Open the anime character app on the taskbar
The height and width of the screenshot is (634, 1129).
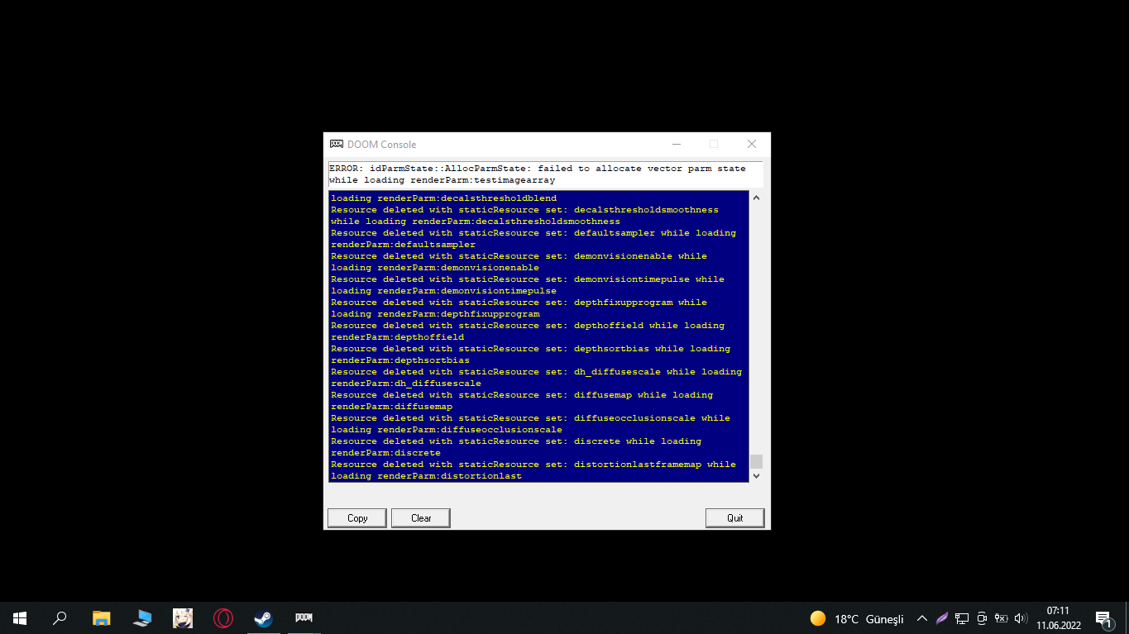183,618
